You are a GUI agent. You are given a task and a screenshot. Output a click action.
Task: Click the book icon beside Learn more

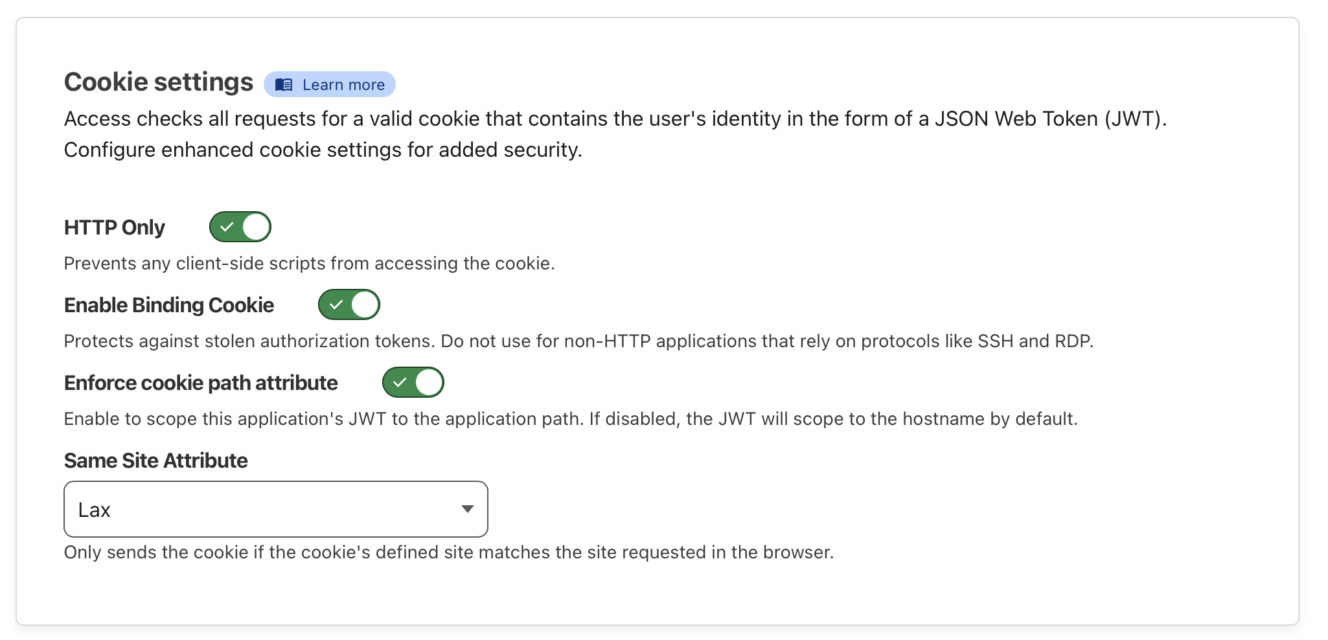(x=284, y=85)
